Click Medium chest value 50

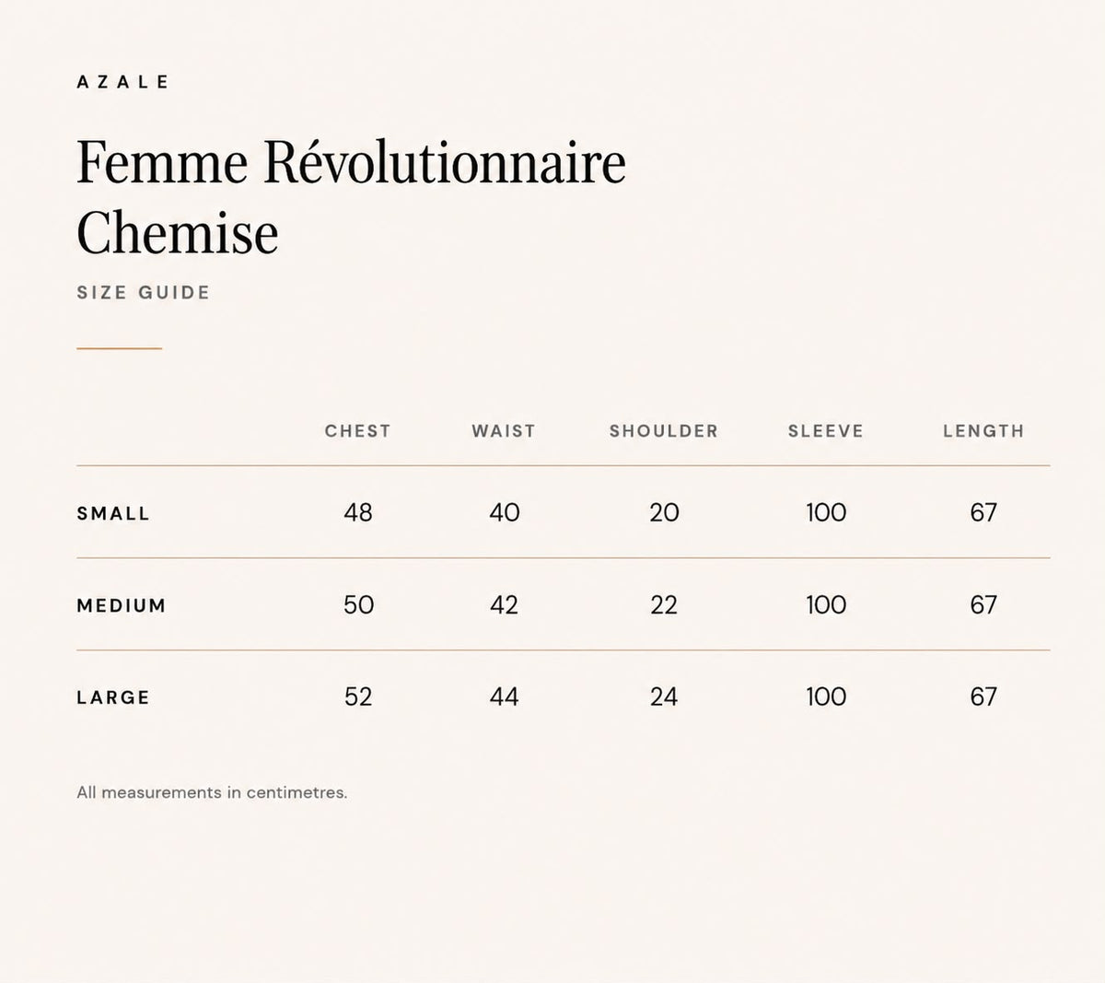point(358,604)
